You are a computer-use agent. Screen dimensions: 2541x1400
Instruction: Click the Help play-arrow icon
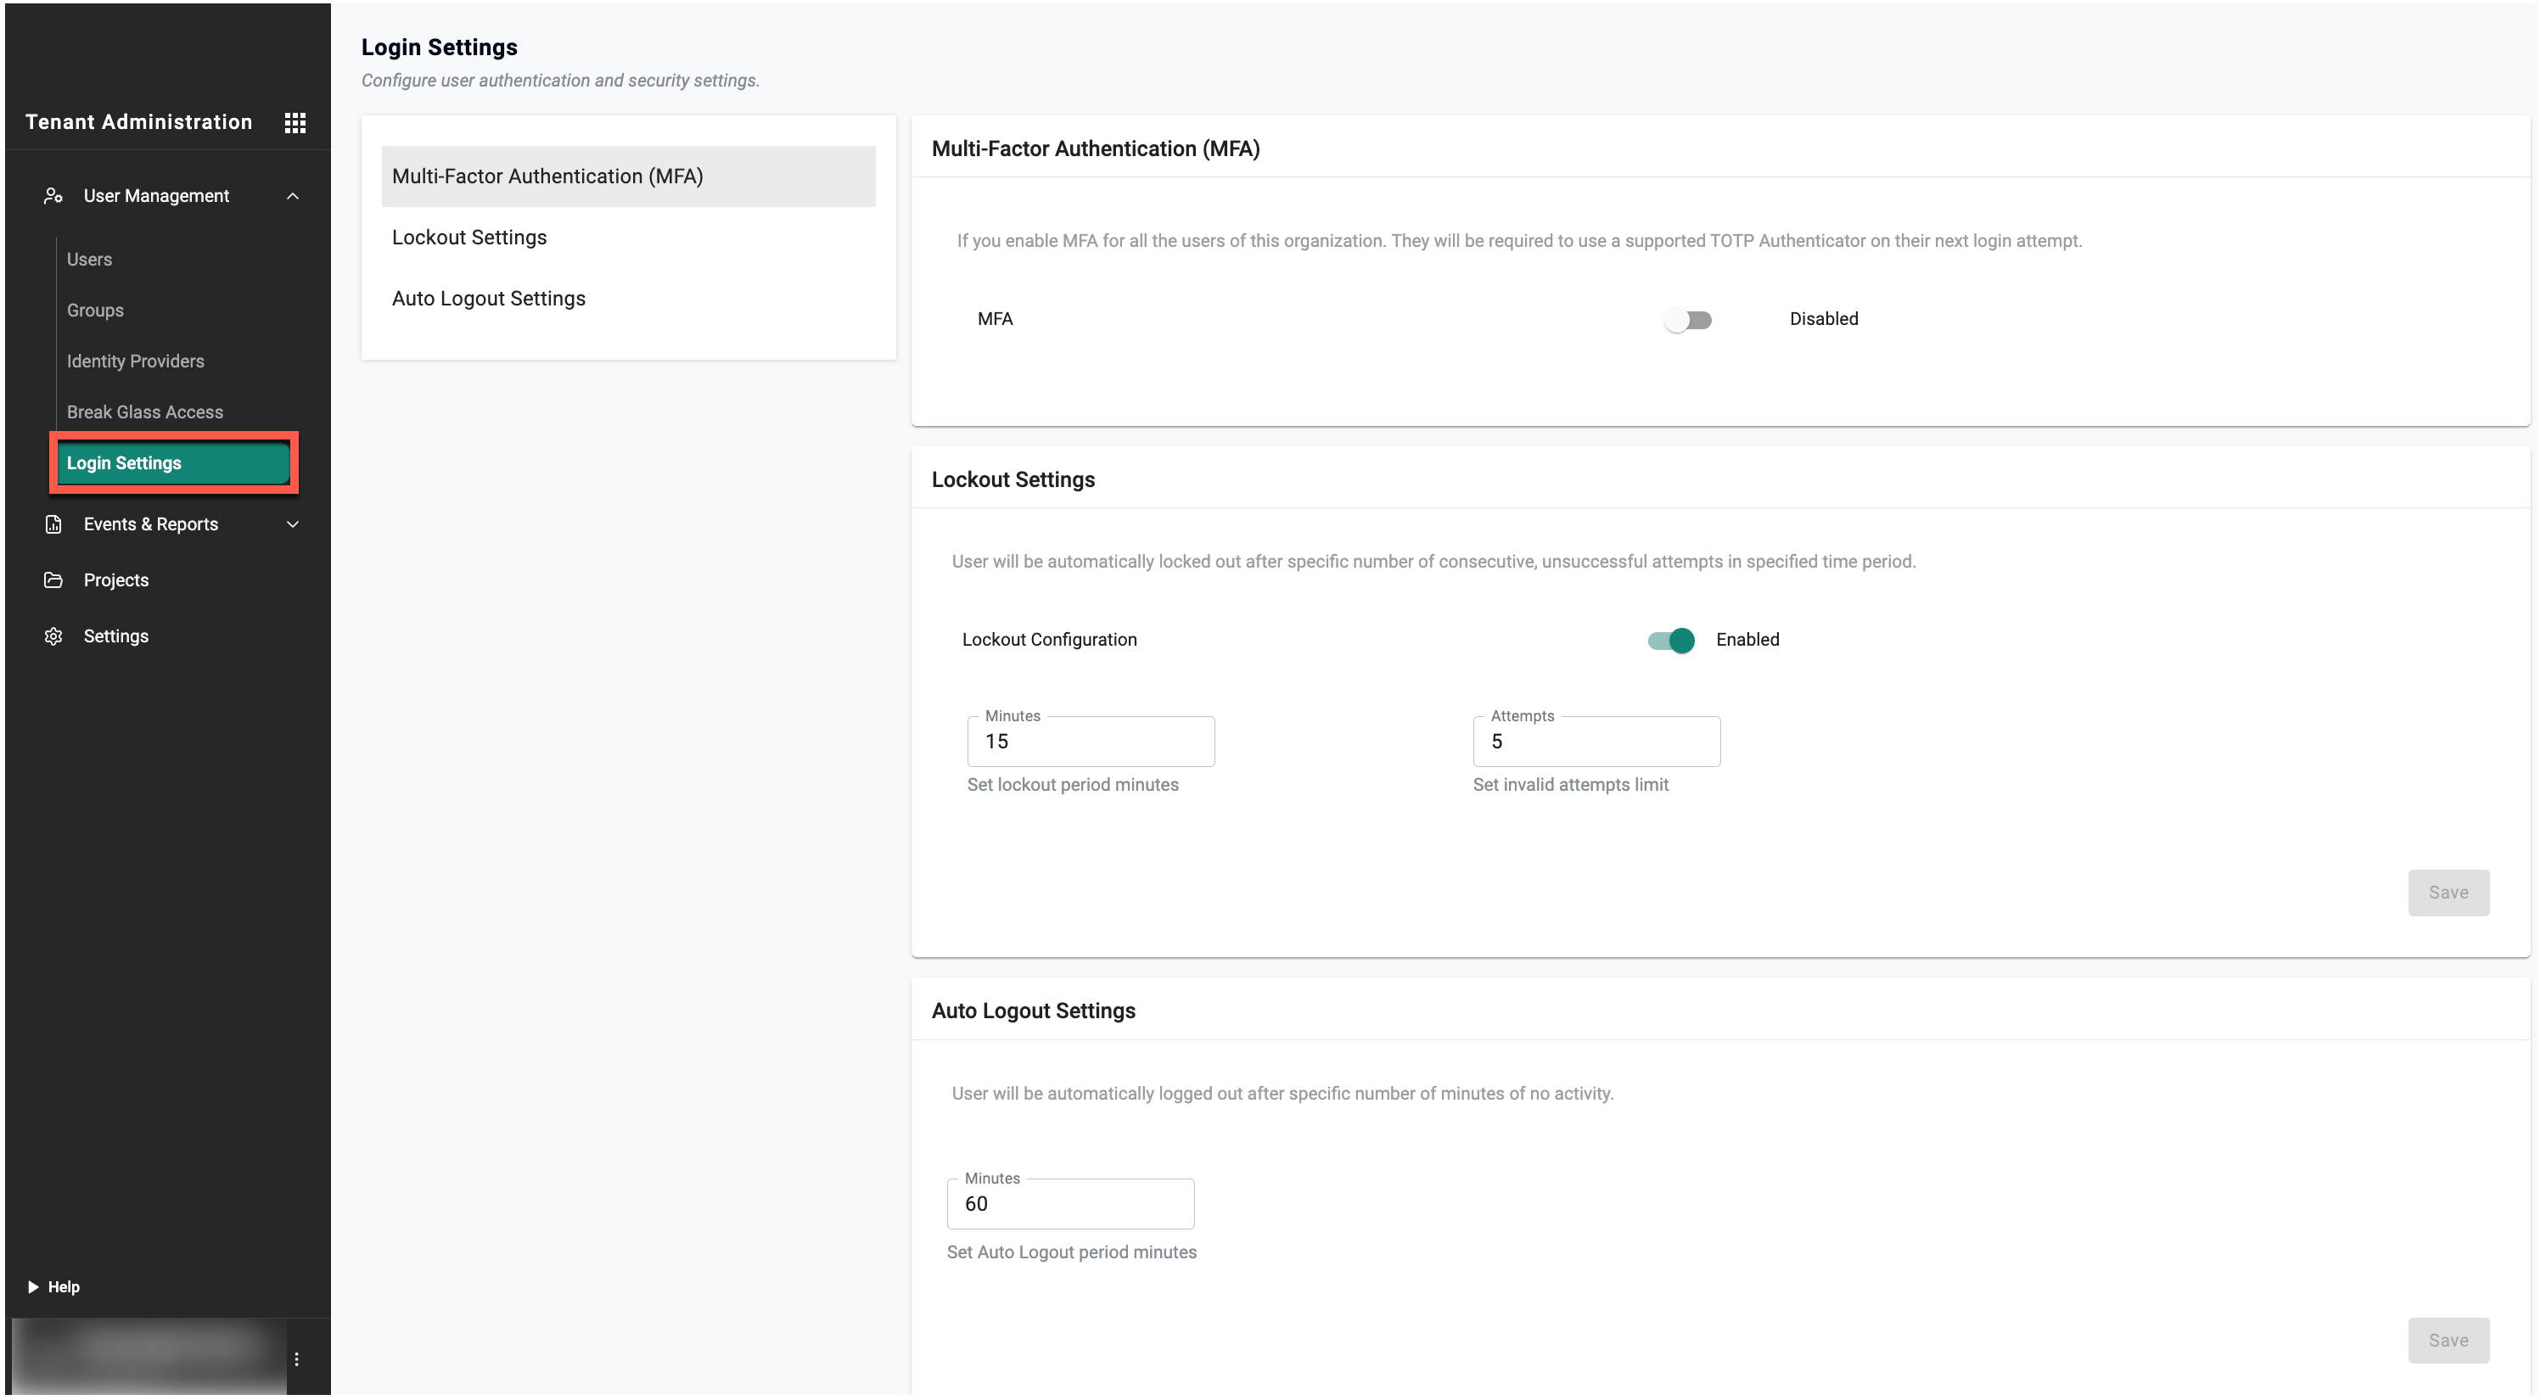click(x=32, y=1286)
